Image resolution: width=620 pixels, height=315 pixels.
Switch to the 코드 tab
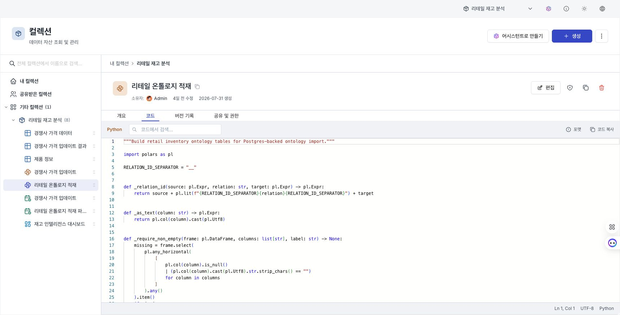[x=150, y=116]
